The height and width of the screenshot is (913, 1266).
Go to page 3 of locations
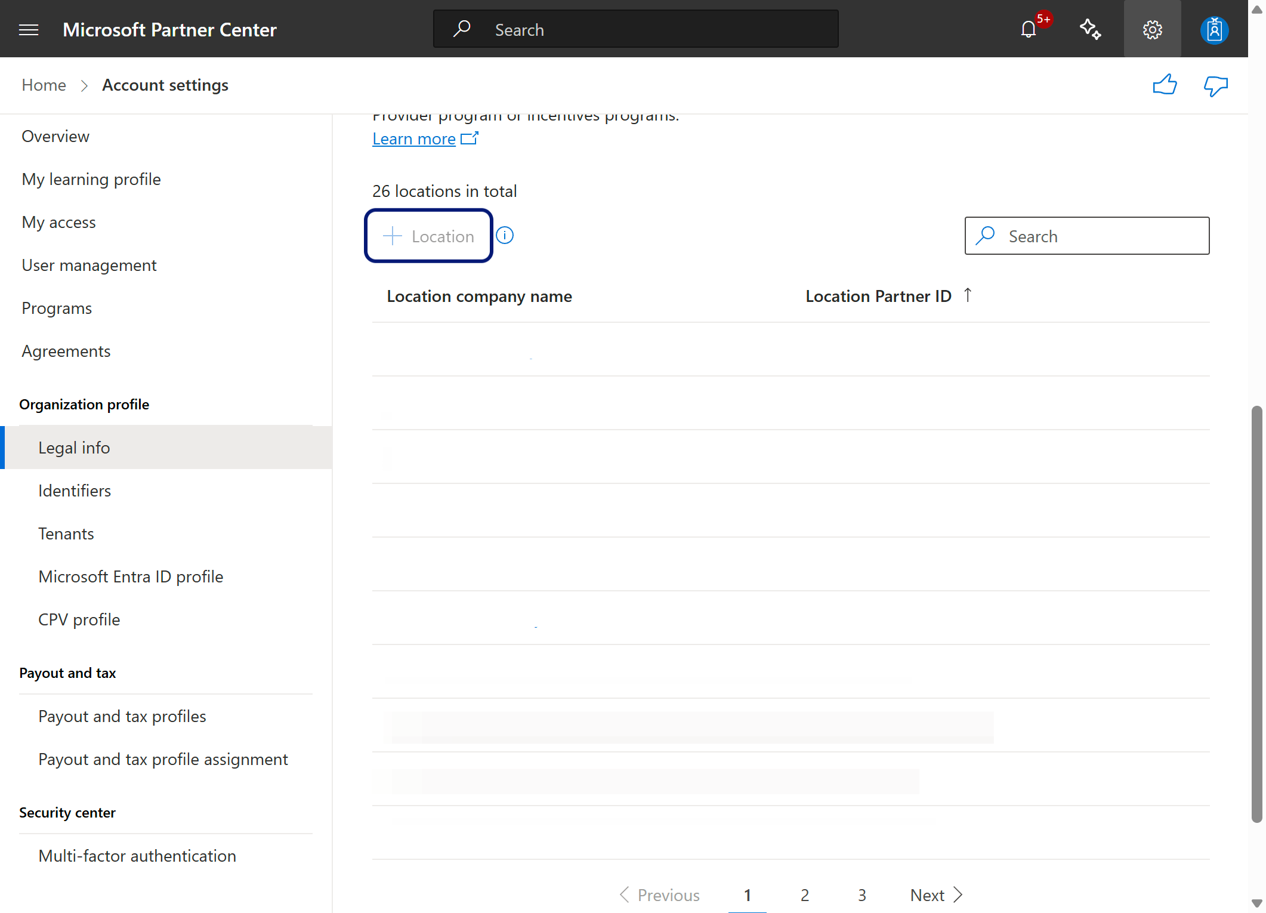point(862,895)
